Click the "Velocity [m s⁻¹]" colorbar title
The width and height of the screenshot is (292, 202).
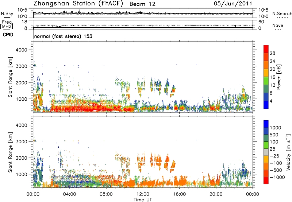coord(288,152)
